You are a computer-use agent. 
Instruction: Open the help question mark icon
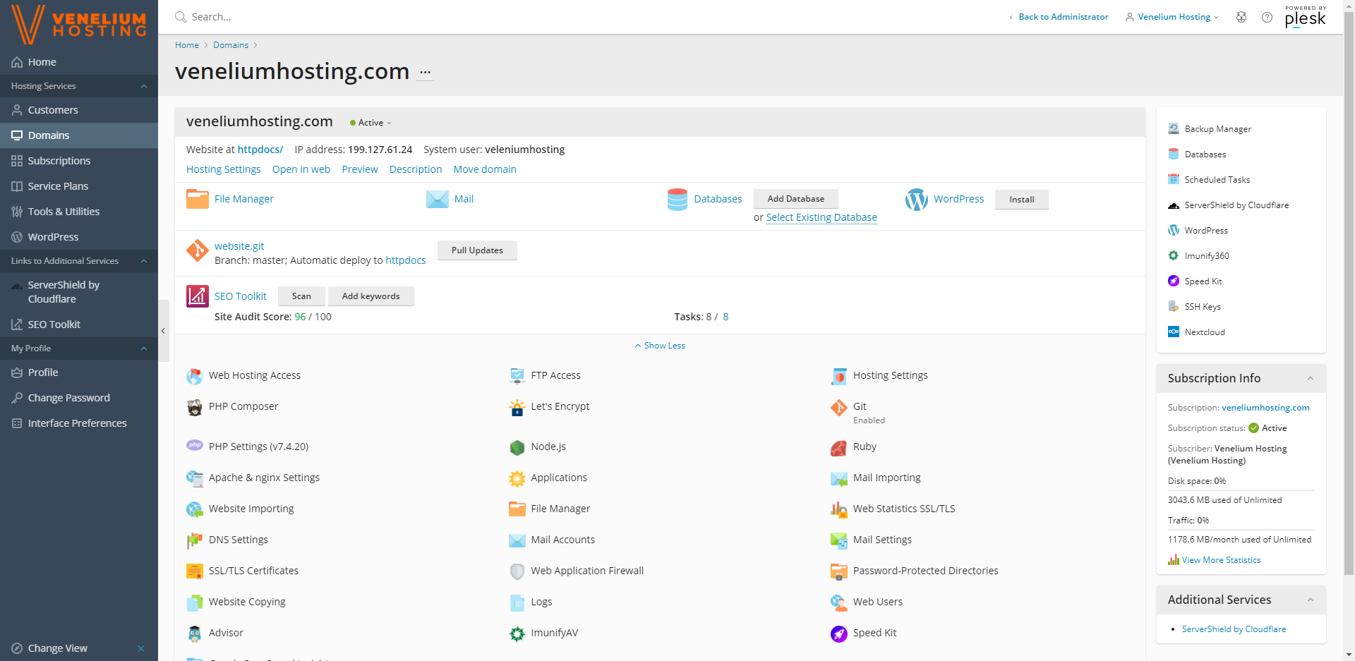point(1267,17)
